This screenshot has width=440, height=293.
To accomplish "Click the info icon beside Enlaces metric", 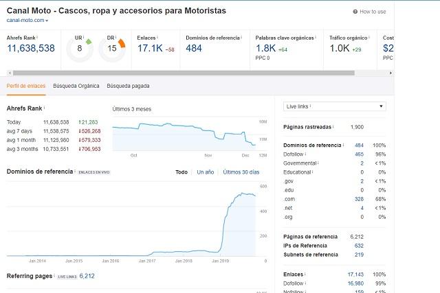I will pyautogui.click(x=157, y=37).
